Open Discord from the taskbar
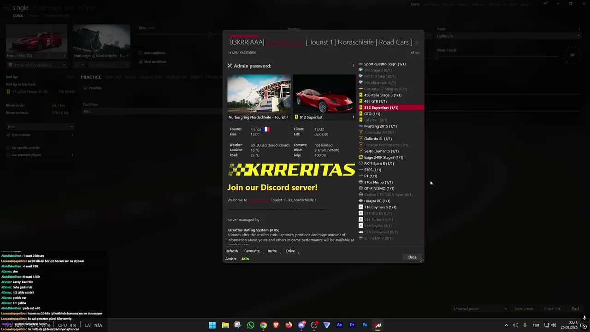Image resolution: width=590 pixels, height=332 pixels. click(x=301, y=325)
